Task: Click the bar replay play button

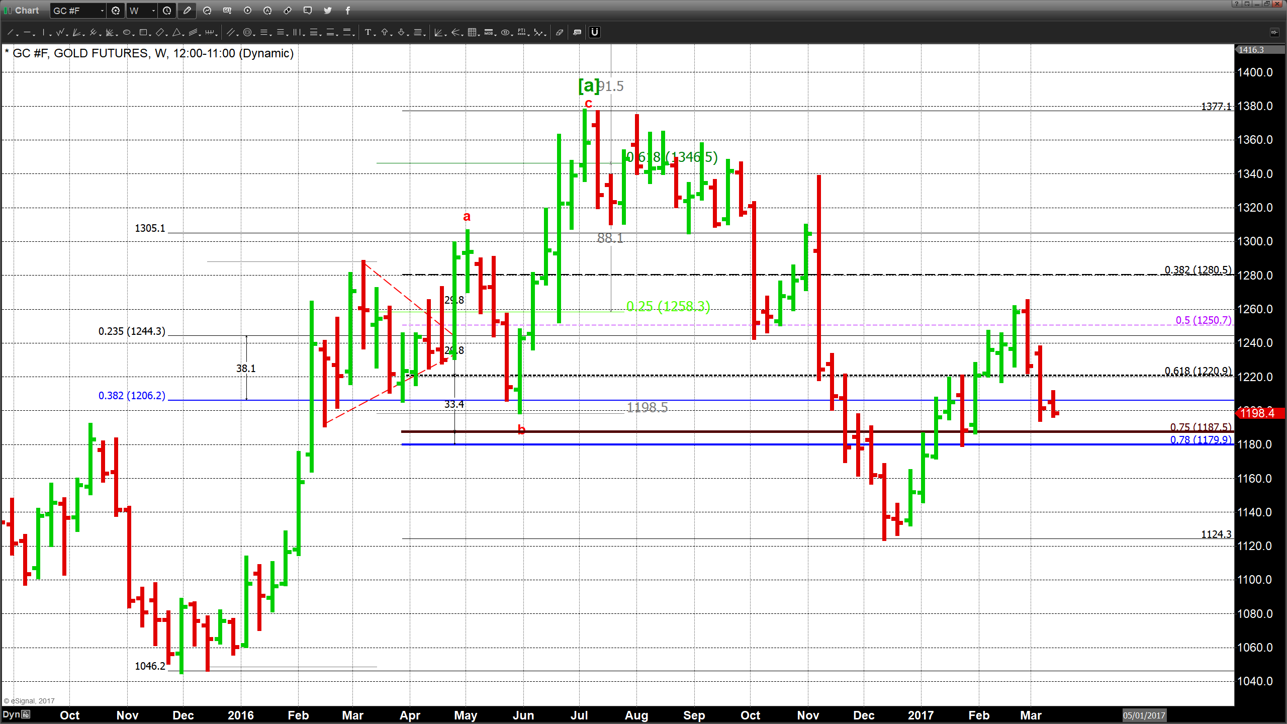Action: coord(247,11)
